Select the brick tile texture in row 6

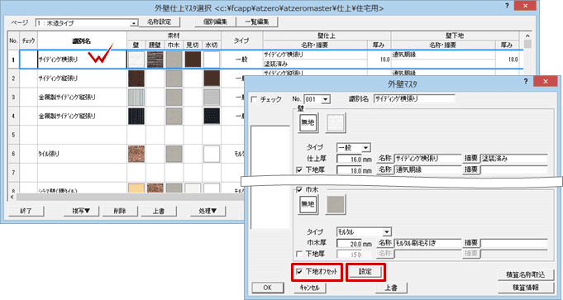(x=136, y=155)
